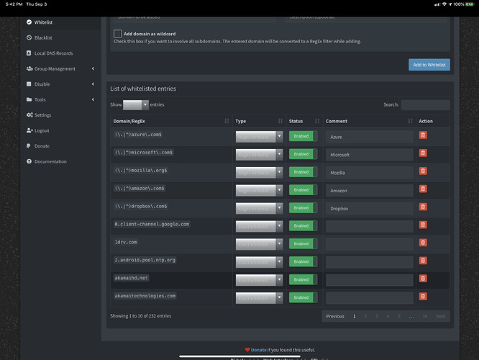The width and height of the screenshot is (479, 360).
Task: Click the Settings gears icon
Action: point(29,115)
